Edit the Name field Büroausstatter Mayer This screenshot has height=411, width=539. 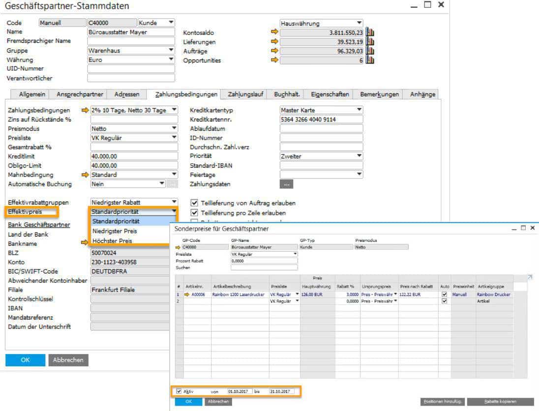tap(131, 32)
